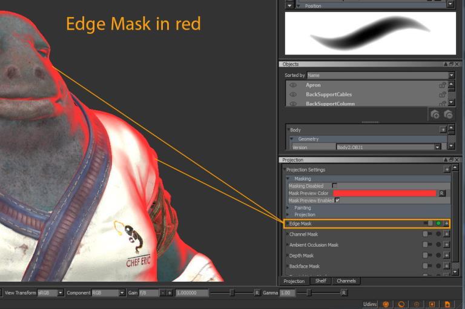Click the plus button on Edge Mask row
The width and height of the screenshot is (465, 309).
pyautogui.click(x=446, y=223)
